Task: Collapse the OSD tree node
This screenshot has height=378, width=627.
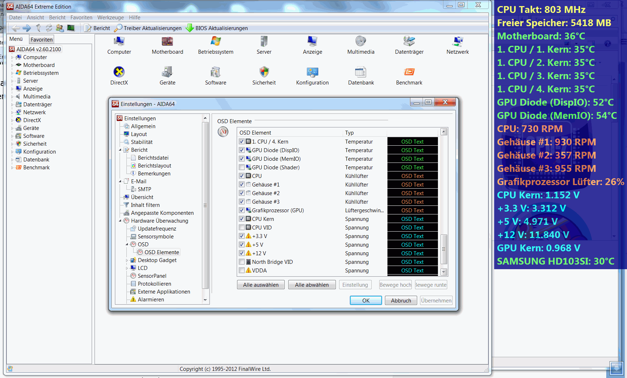Action: pyautogui.click(x=127, y=244)
